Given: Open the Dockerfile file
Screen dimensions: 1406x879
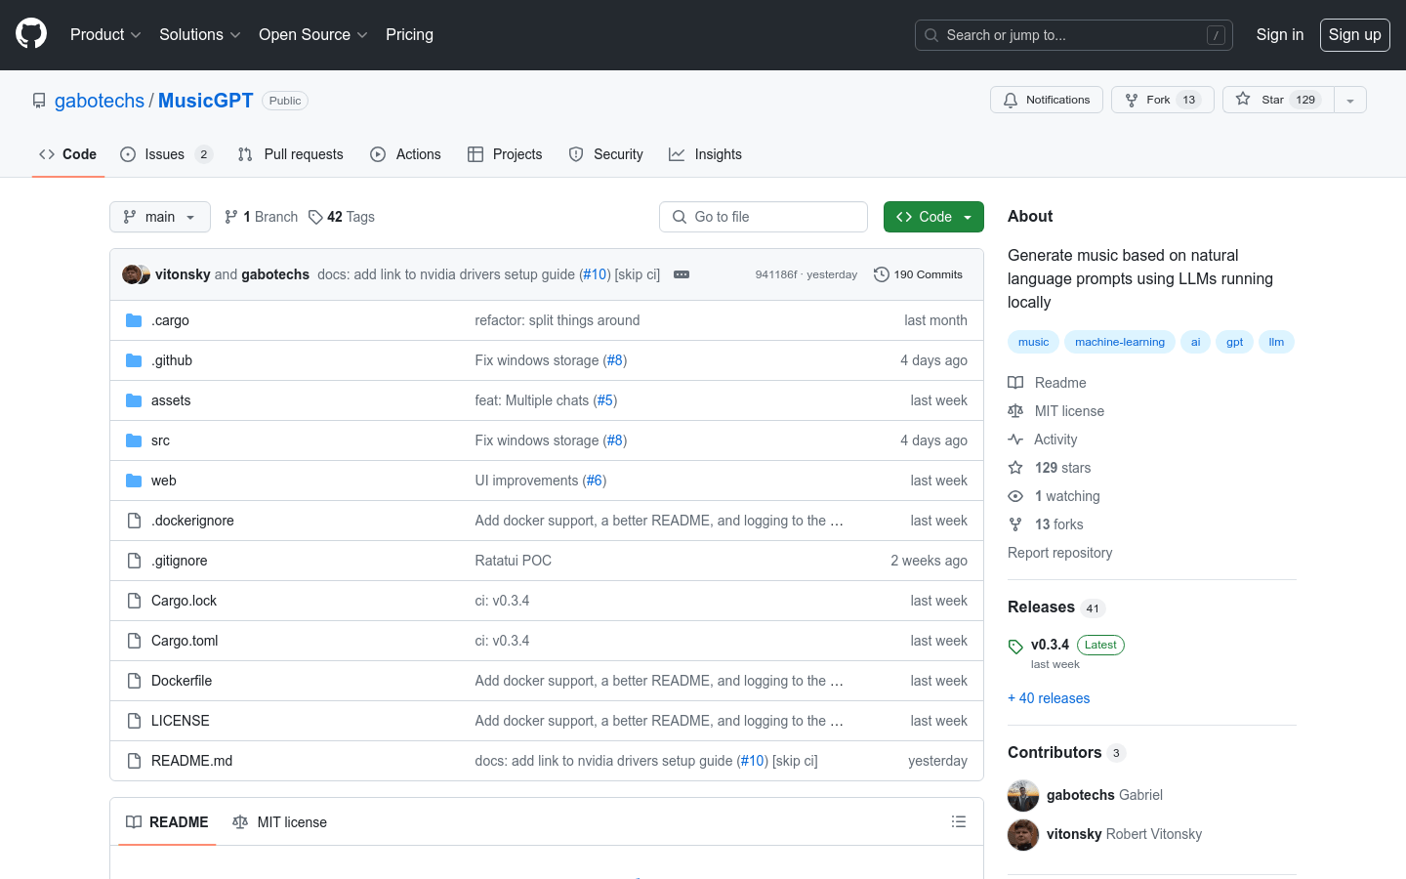Looking at the screenshot, I should click(x=182, y=681).
